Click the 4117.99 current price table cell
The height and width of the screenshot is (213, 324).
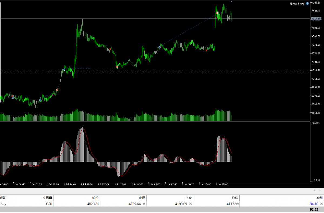pos(232,204)
